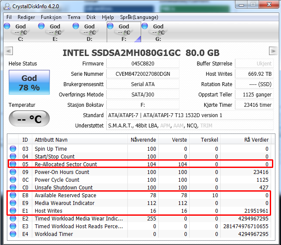281x245 pixels.
Task: Select the Media Wearout Indicator row name
Action: (65, 203)
